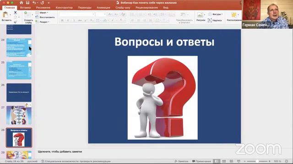Click the Герман Семен Zoom video tile

pyautogui.click(x=267, y=14)
